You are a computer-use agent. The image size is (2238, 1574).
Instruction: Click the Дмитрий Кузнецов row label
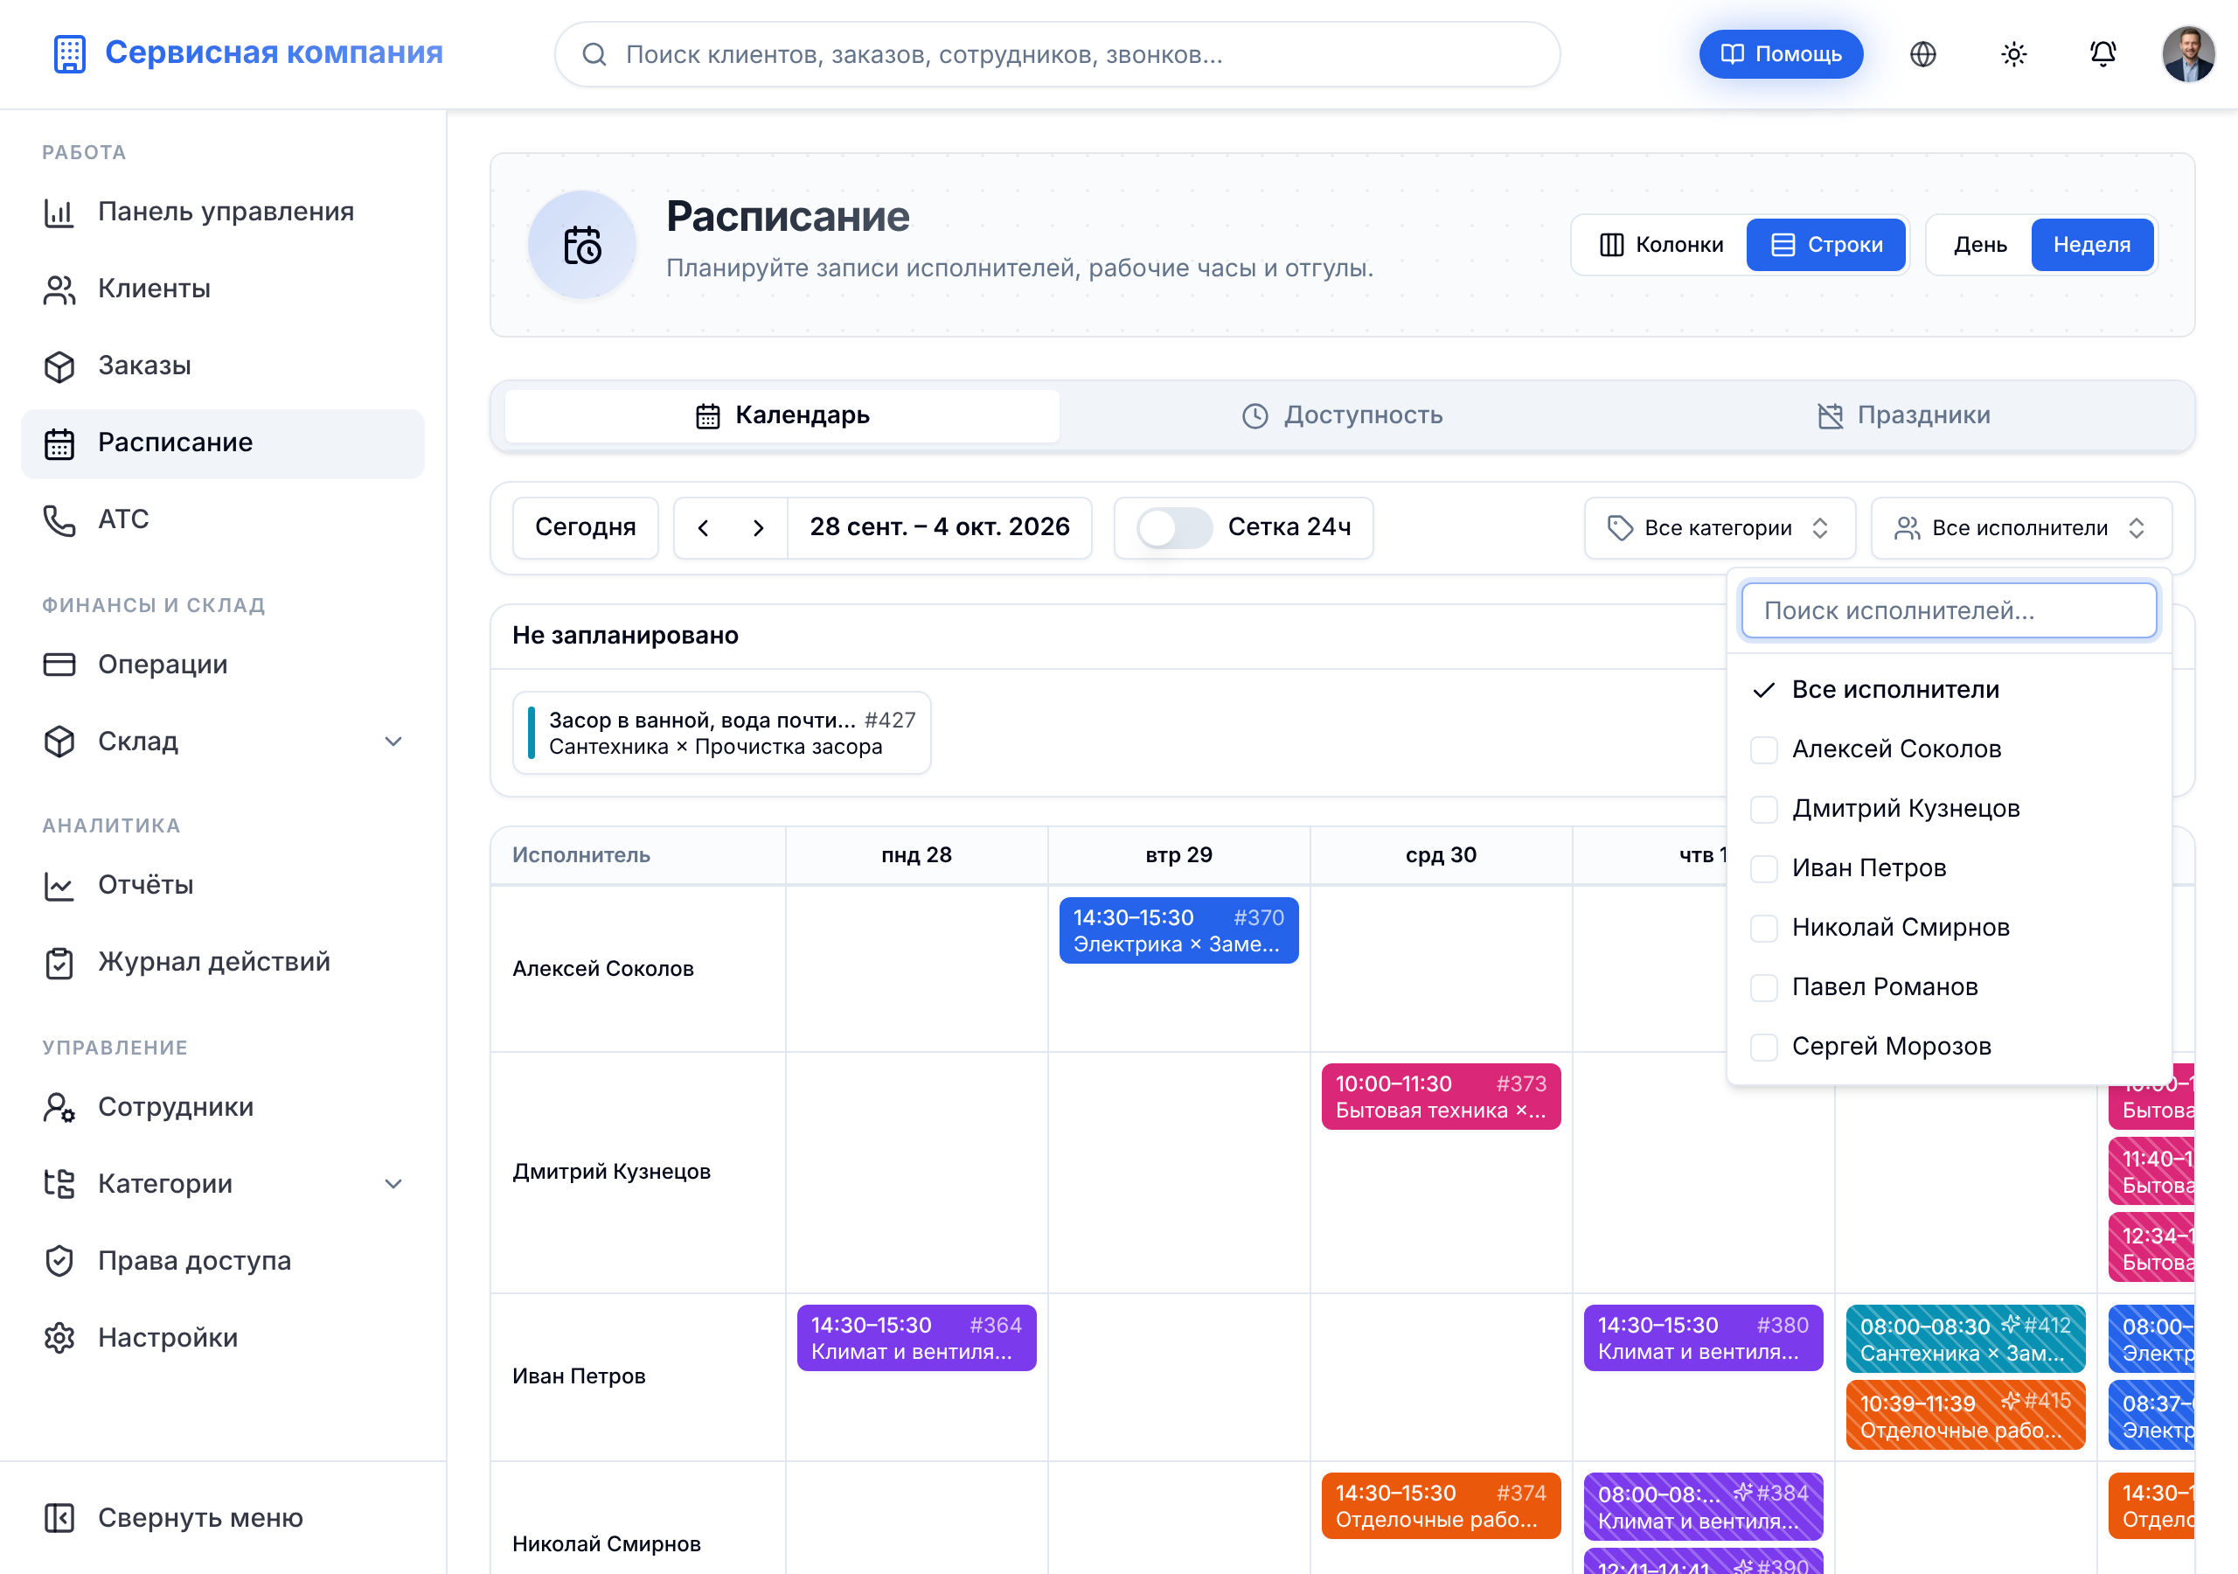coord(611,1171)
